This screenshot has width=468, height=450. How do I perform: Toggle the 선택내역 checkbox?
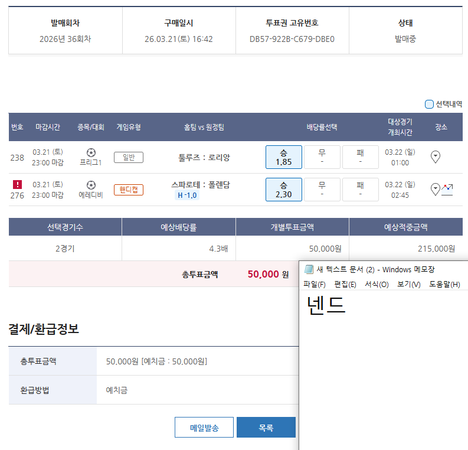click(429, 105)
